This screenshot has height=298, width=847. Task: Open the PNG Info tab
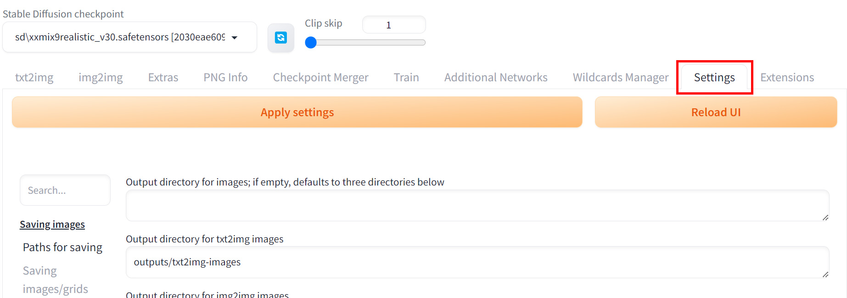(225, 78)
